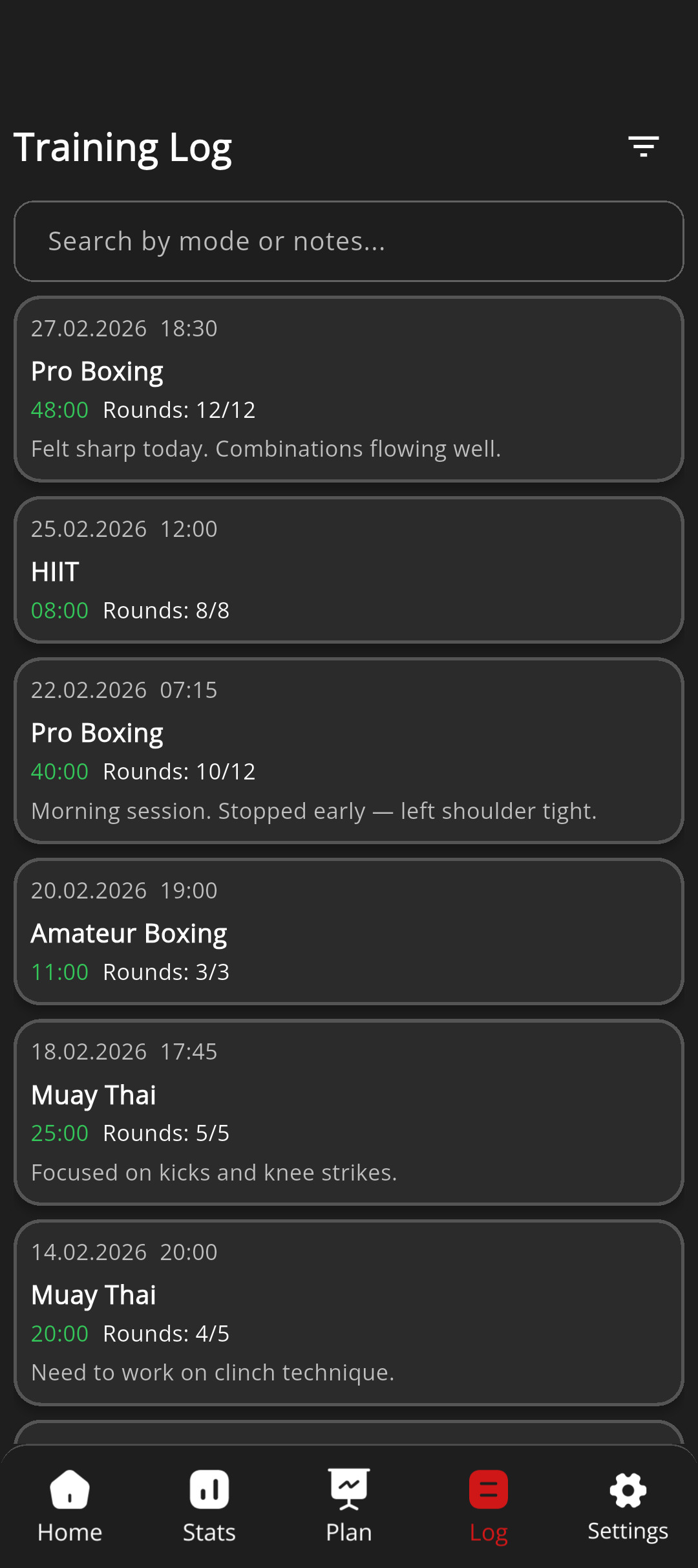The image size is (698, 1568).
Task: Open the Settings tab label
Action: 628,1531
